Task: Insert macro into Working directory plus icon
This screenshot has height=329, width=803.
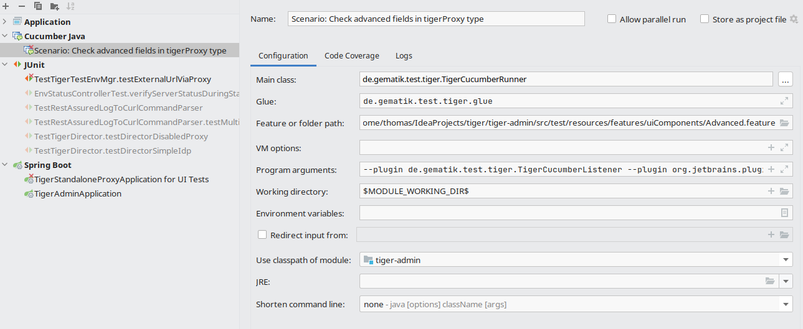Action: pyautogui.click(x=771, y=191)
